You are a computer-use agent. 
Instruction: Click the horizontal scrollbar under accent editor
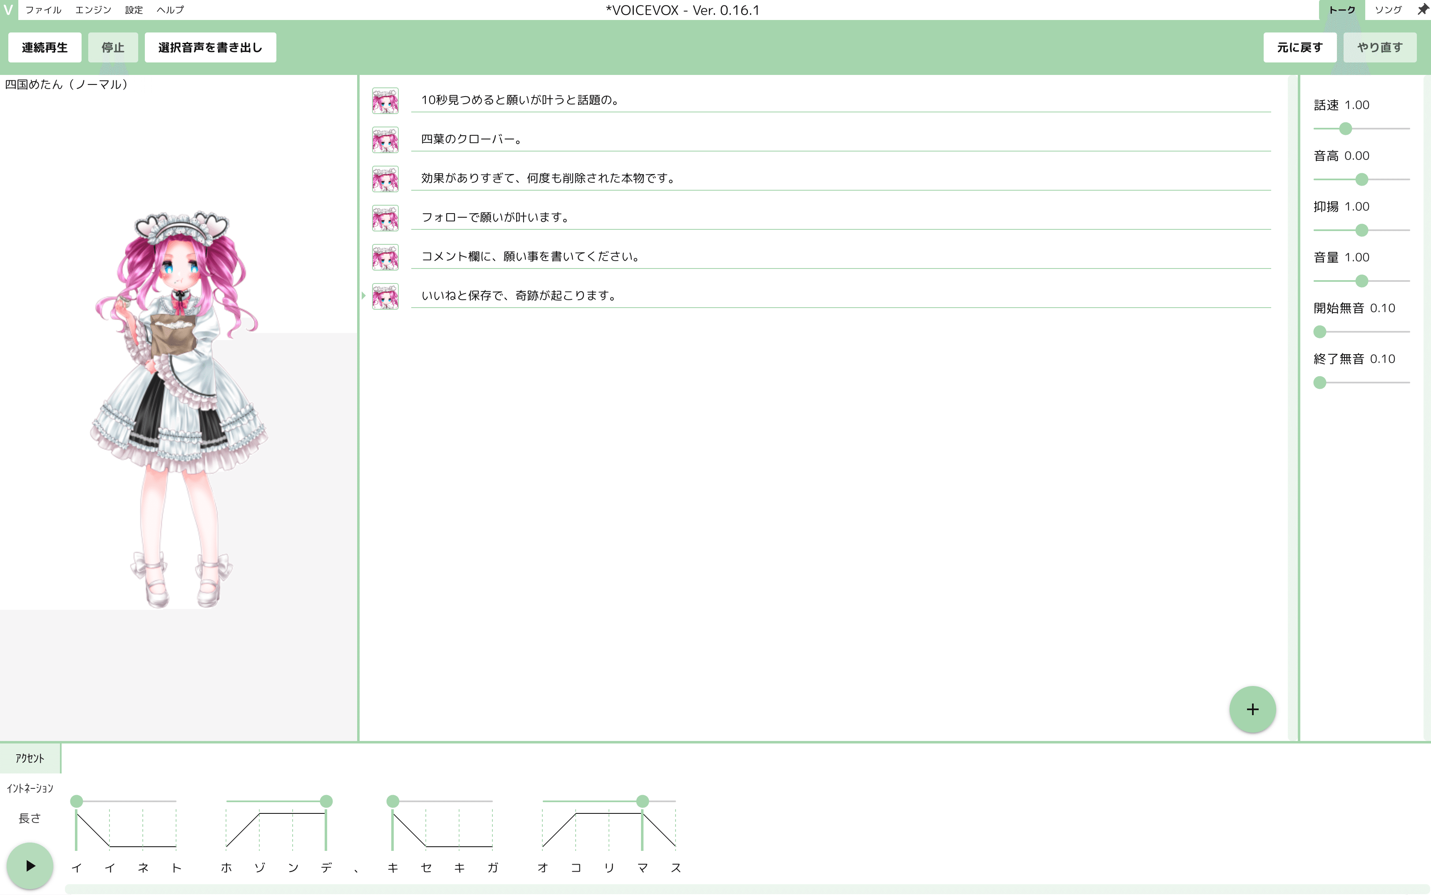[x=747, y=890]
